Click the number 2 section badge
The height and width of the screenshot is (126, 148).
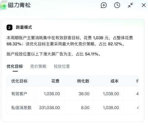pos(9,27)
